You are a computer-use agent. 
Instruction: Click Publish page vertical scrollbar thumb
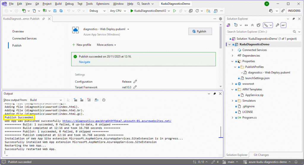(221, 37)
